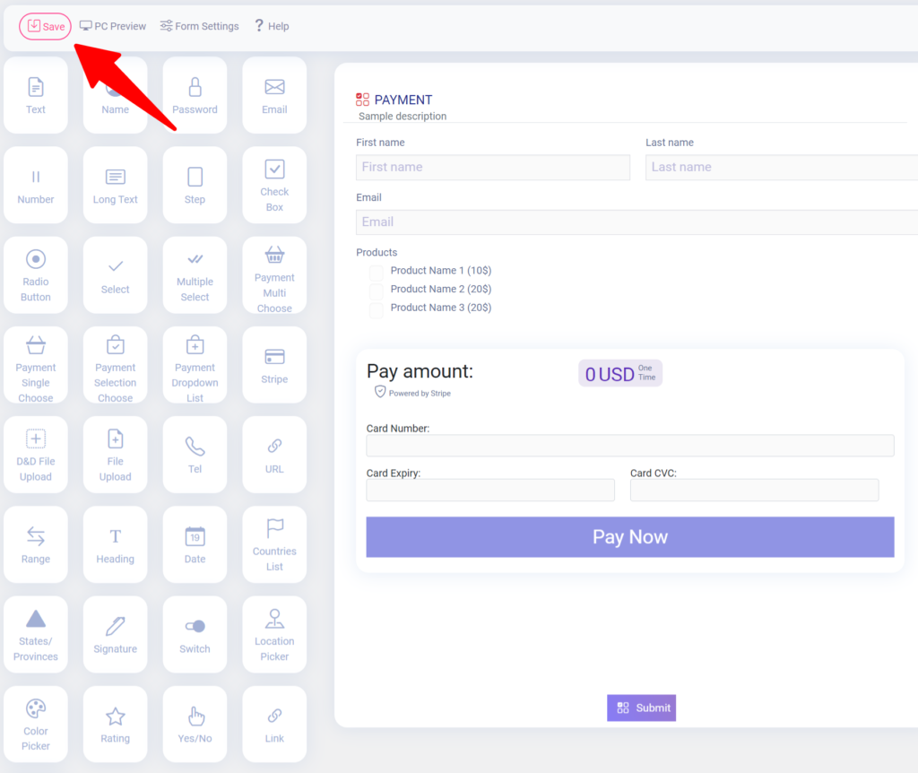
Task: Add a Date field element
Action: click(x=195, y=544)
